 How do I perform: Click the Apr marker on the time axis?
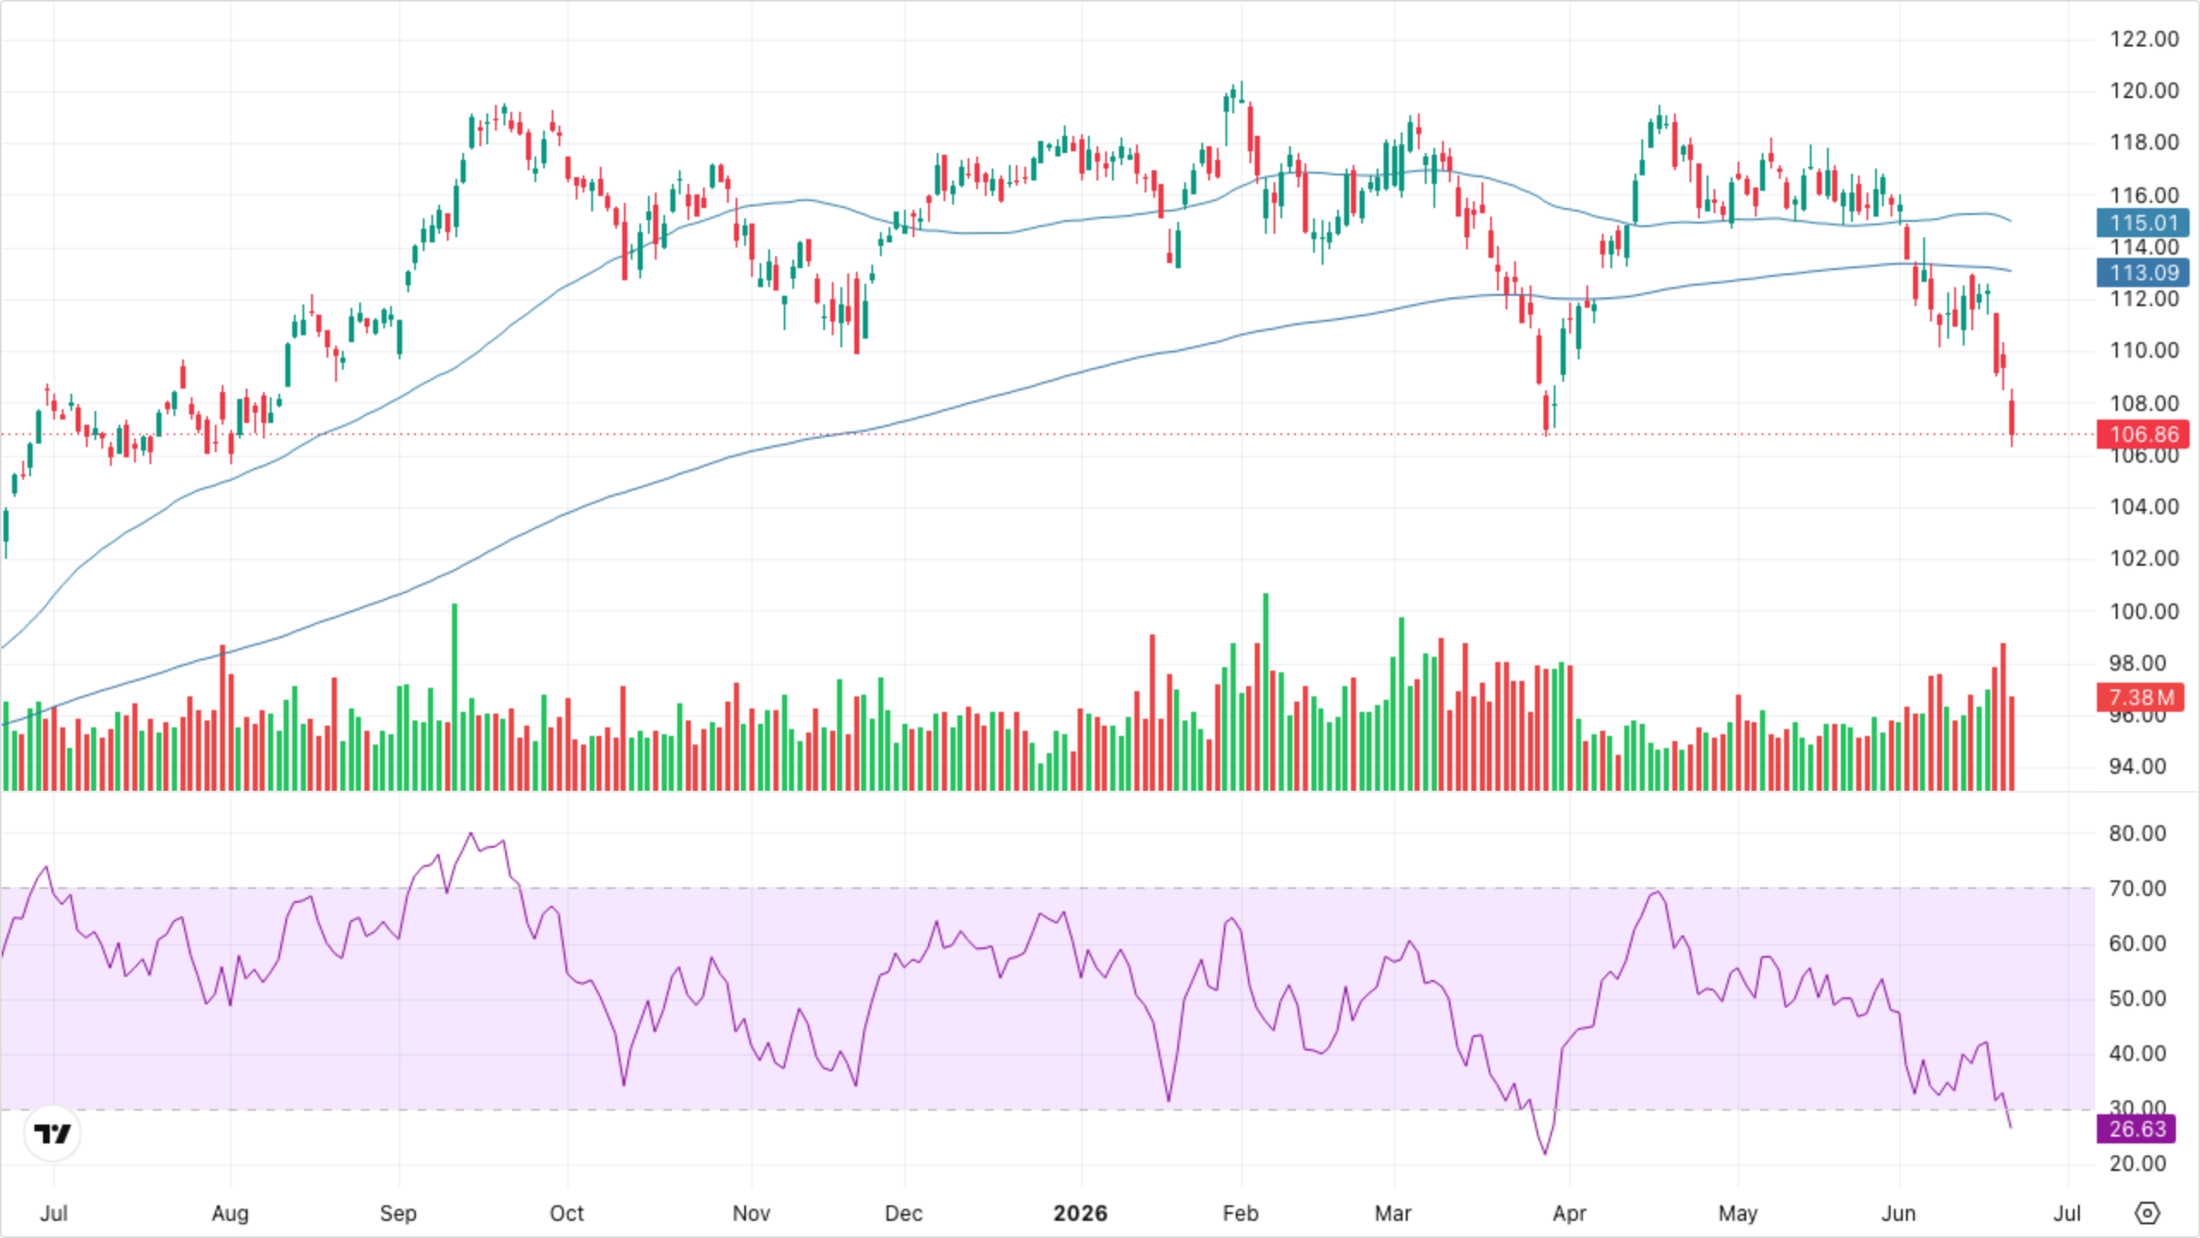1569,1213
